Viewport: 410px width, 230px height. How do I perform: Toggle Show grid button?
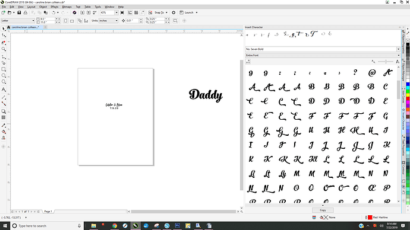tap(136, 12)
